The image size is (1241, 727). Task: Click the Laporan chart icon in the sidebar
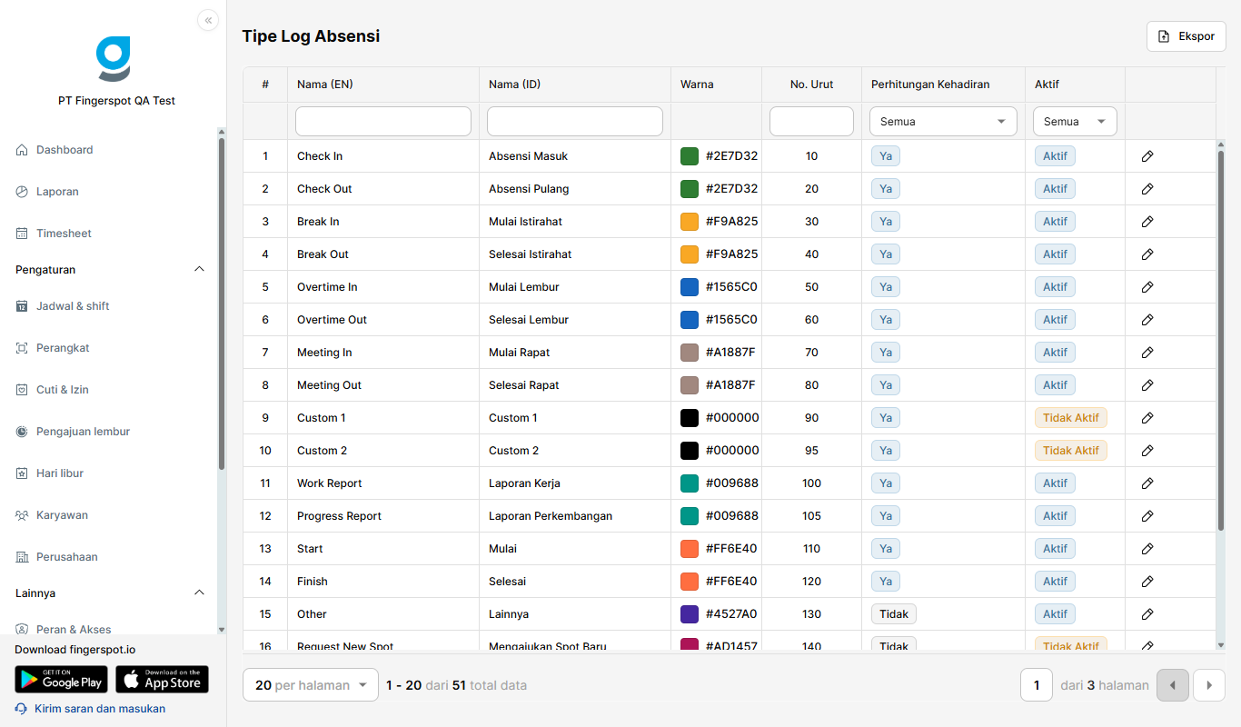[x=23, y=192]
